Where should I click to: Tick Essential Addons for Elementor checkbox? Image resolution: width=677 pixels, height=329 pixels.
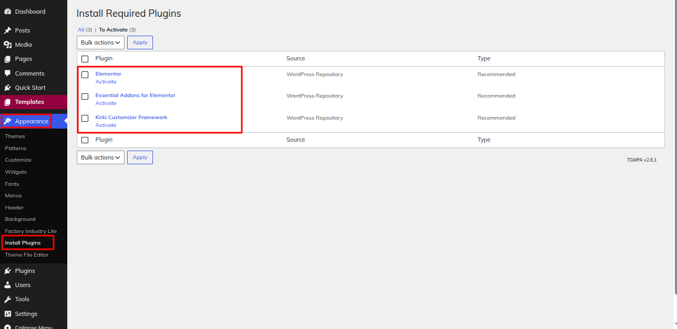pos(85,97)
